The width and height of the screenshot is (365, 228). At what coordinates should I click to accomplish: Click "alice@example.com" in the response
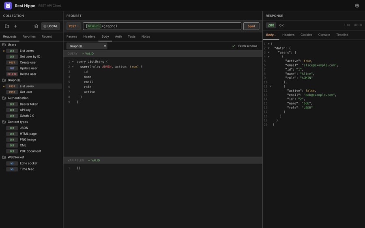click(320, 65)
